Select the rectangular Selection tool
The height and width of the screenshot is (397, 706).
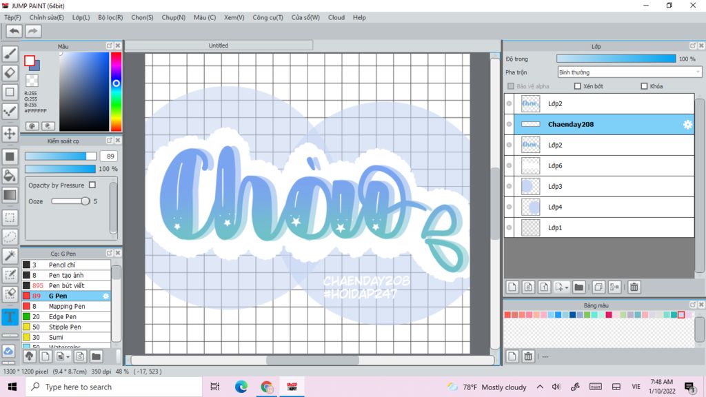tap(10, 218)
